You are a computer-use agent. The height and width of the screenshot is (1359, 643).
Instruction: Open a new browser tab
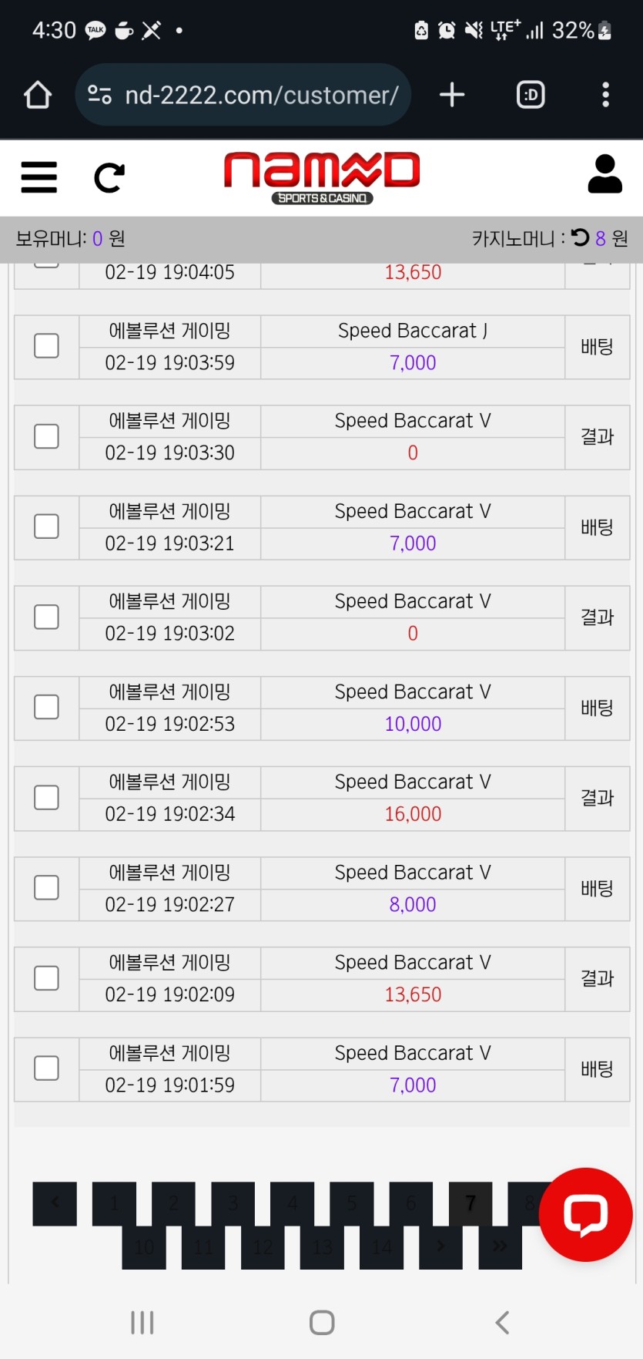(452, 95)
